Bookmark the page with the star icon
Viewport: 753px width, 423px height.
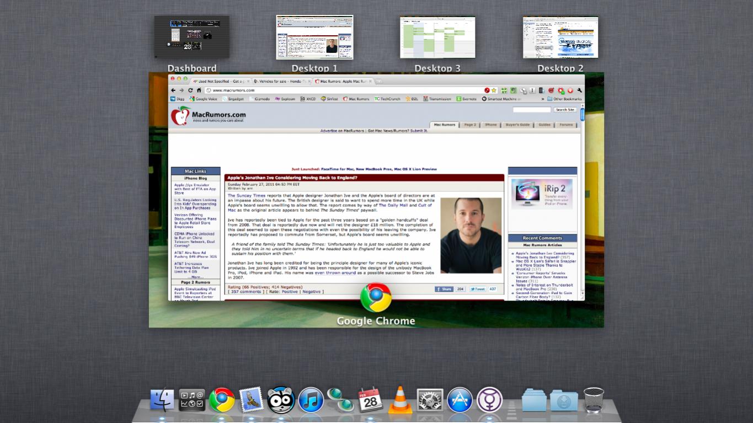[x=494, y=90]
